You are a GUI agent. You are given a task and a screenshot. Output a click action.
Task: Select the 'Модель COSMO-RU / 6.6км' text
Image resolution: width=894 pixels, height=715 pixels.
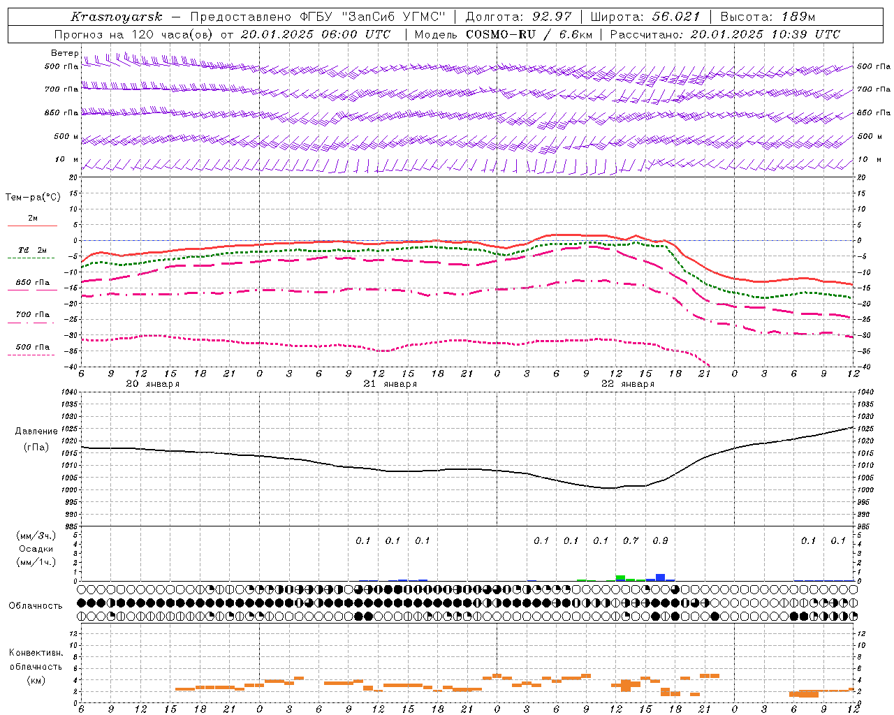click(504, 34)
